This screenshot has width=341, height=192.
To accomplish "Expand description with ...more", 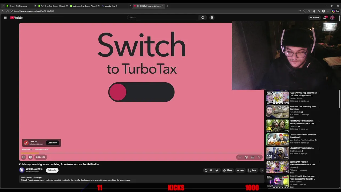I will pos(128,180).
